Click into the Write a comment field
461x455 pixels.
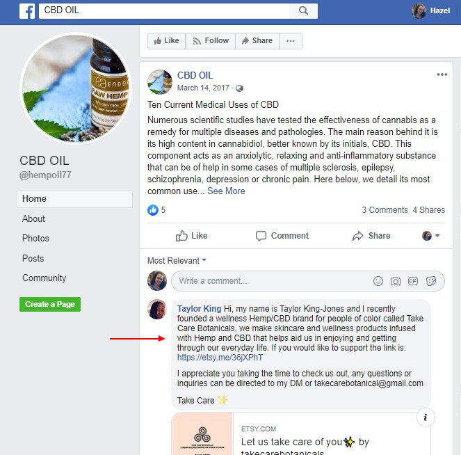click(x=270, y=281)
